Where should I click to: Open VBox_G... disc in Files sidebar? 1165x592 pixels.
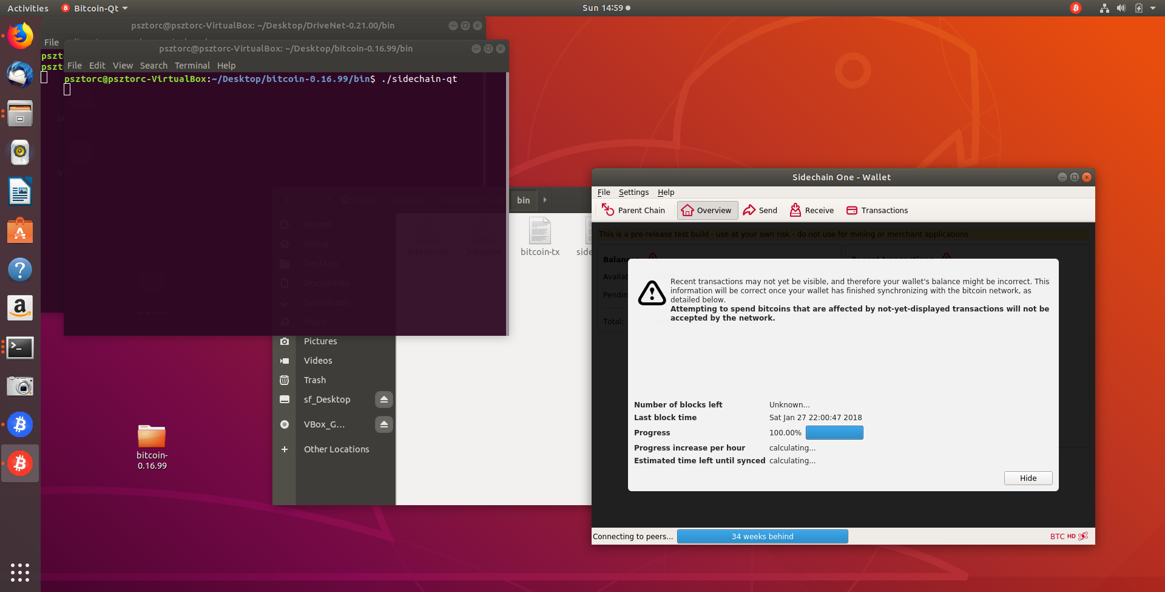pos(324,424)
